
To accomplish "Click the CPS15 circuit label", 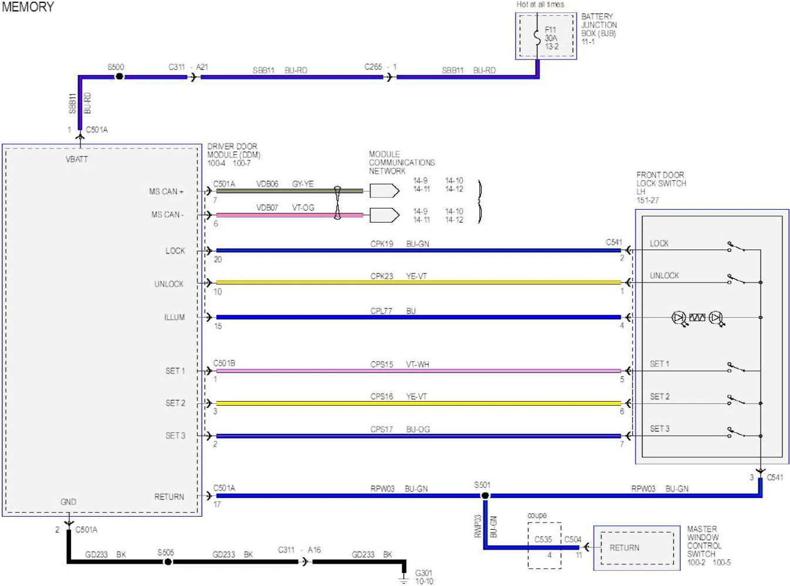I will click(382, 365).
